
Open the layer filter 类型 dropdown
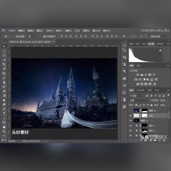[x=136, y=96]
